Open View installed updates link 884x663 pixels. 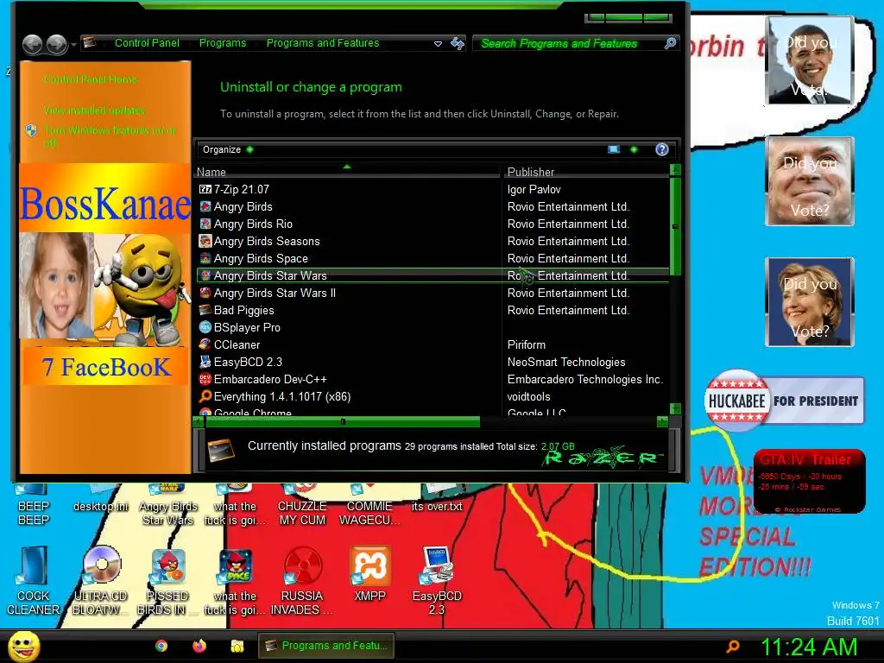coord(94,110)
